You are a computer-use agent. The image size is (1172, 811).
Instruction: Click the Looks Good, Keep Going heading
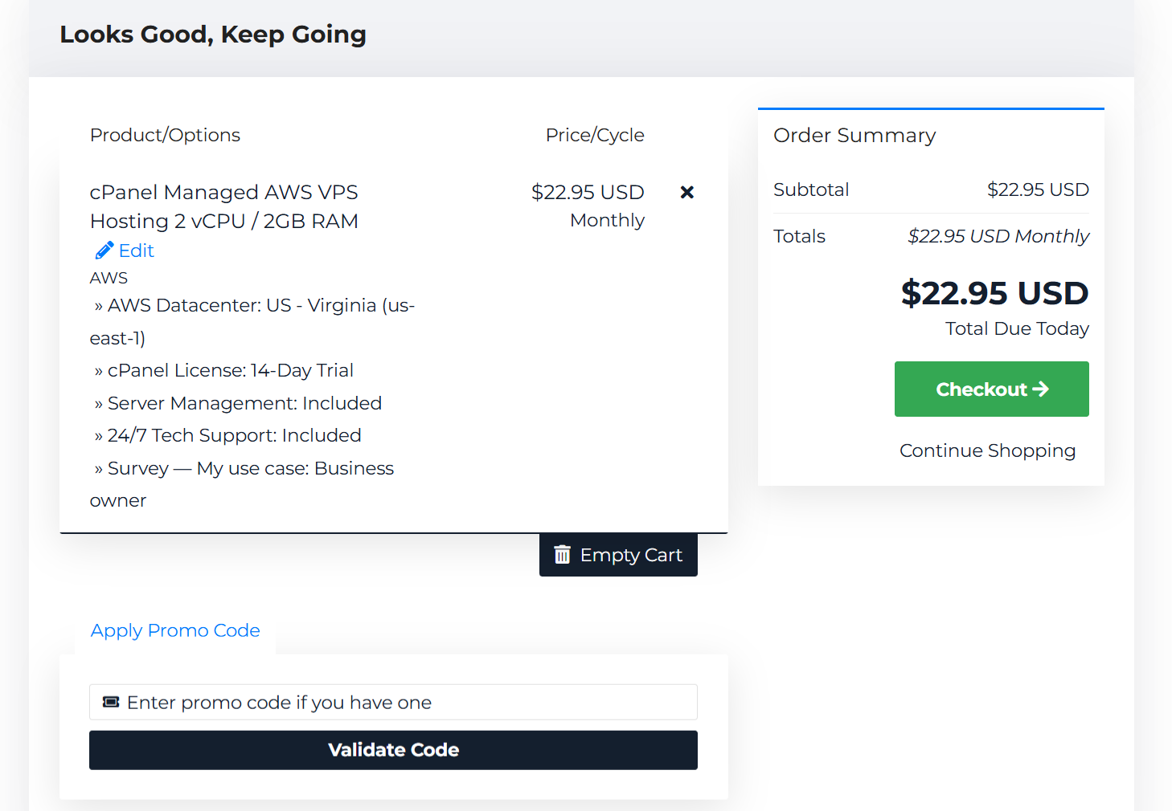(213, 35)
